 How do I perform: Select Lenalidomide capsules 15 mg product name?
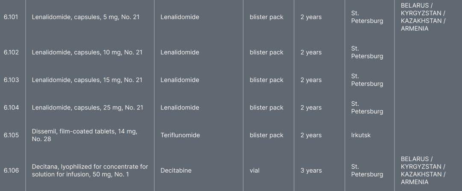(87, 80)
